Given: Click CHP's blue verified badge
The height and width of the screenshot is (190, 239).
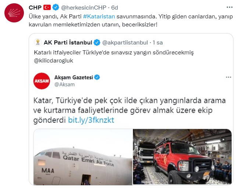Looking at the screenshot, I should point(56,7).
